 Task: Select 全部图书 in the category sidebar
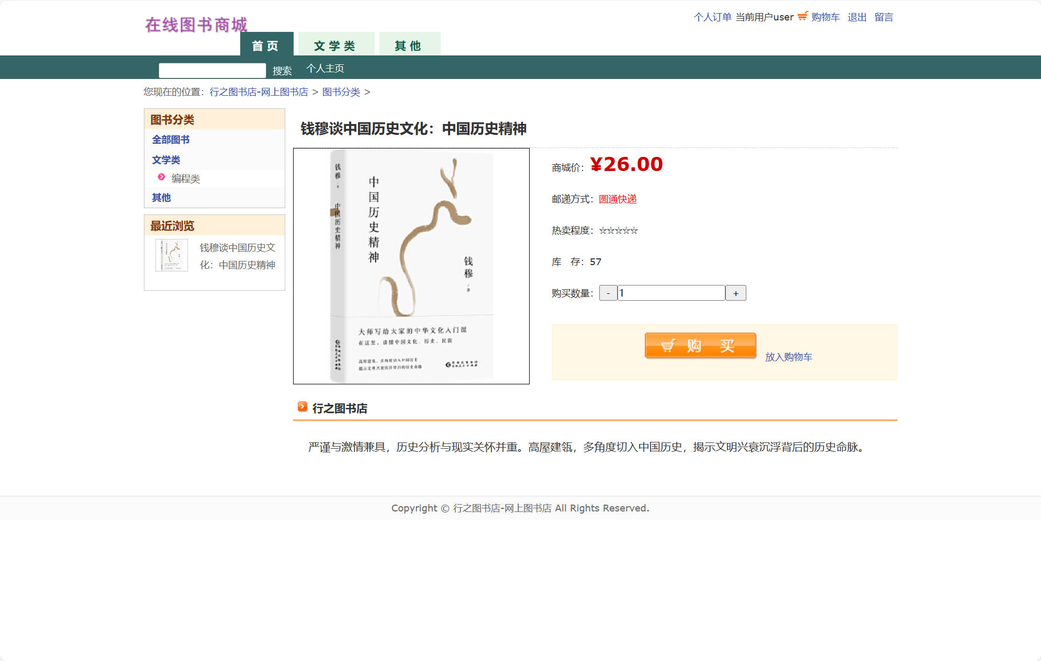click(x=171, y=140)
